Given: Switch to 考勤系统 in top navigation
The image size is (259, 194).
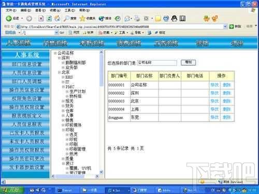Looking at the screenshot, I should pos(92,43).
